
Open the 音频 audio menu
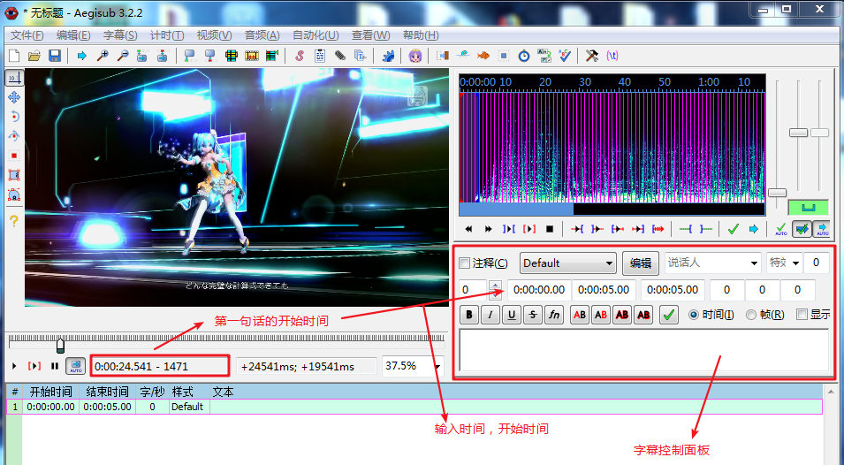point(262,35)
